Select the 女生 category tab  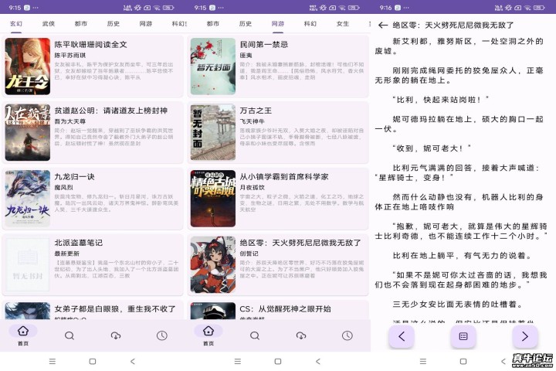[343, 24]
